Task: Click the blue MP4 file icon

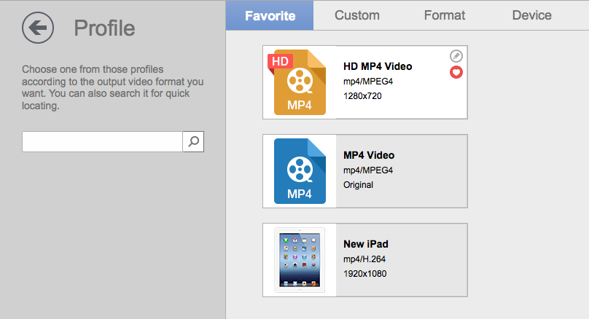Action: click(x=300, y=171)
